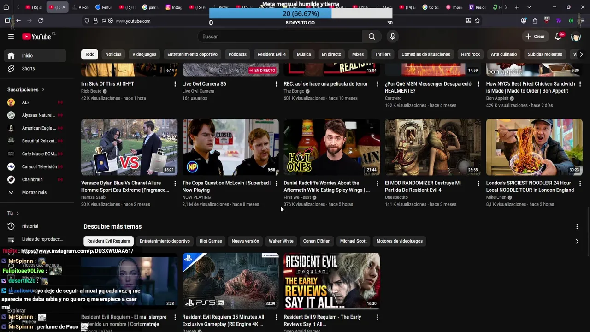
Task: Select the Videojuegos filter chip
Action: (144, 54)
